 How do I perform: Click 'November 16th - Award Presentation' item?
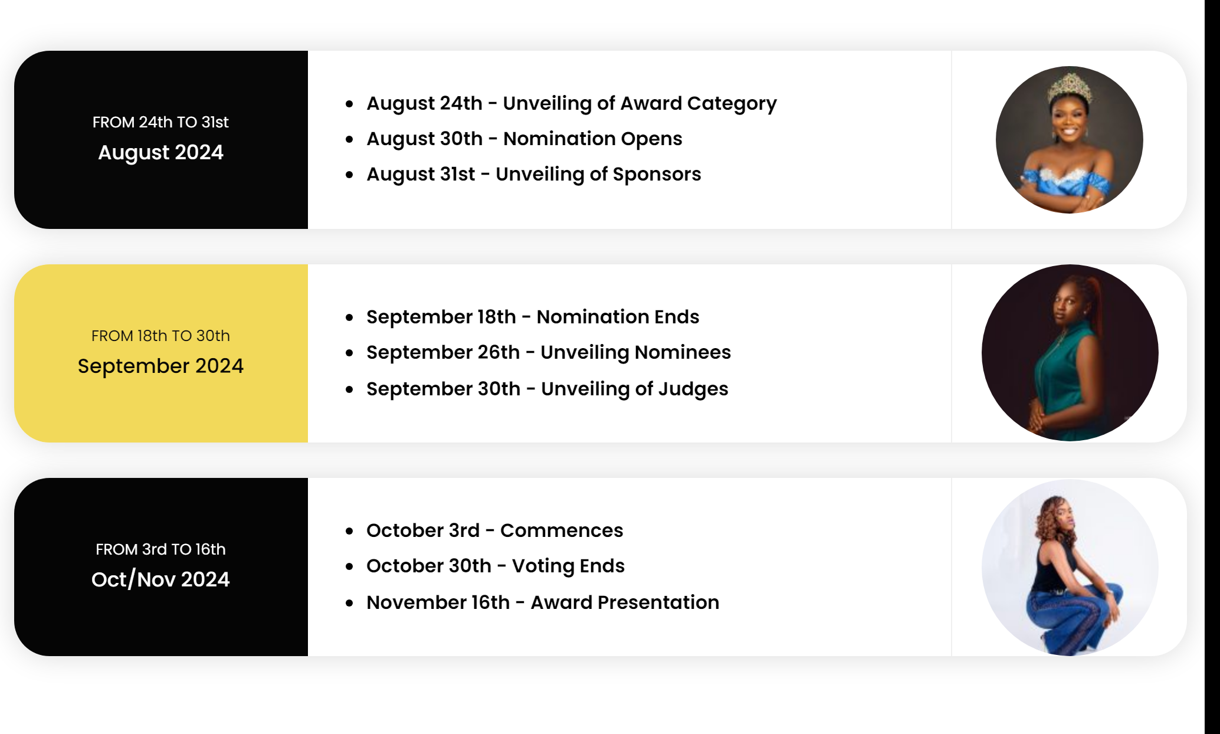pyautogui.click(x=542, y=602)
